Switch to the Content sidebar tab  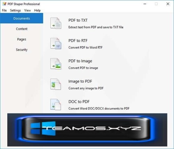tap(22, 29)
